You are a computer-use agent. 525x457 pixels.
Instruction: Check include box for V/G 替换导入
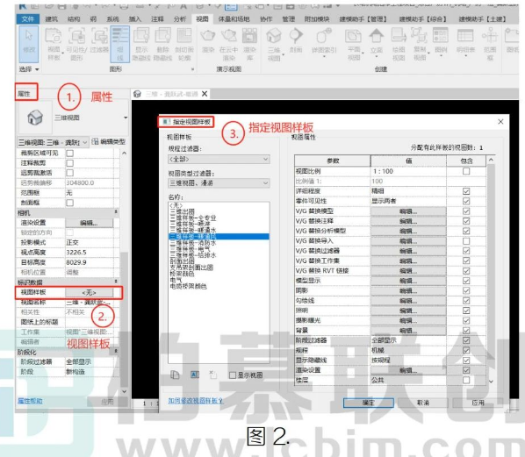466,241
